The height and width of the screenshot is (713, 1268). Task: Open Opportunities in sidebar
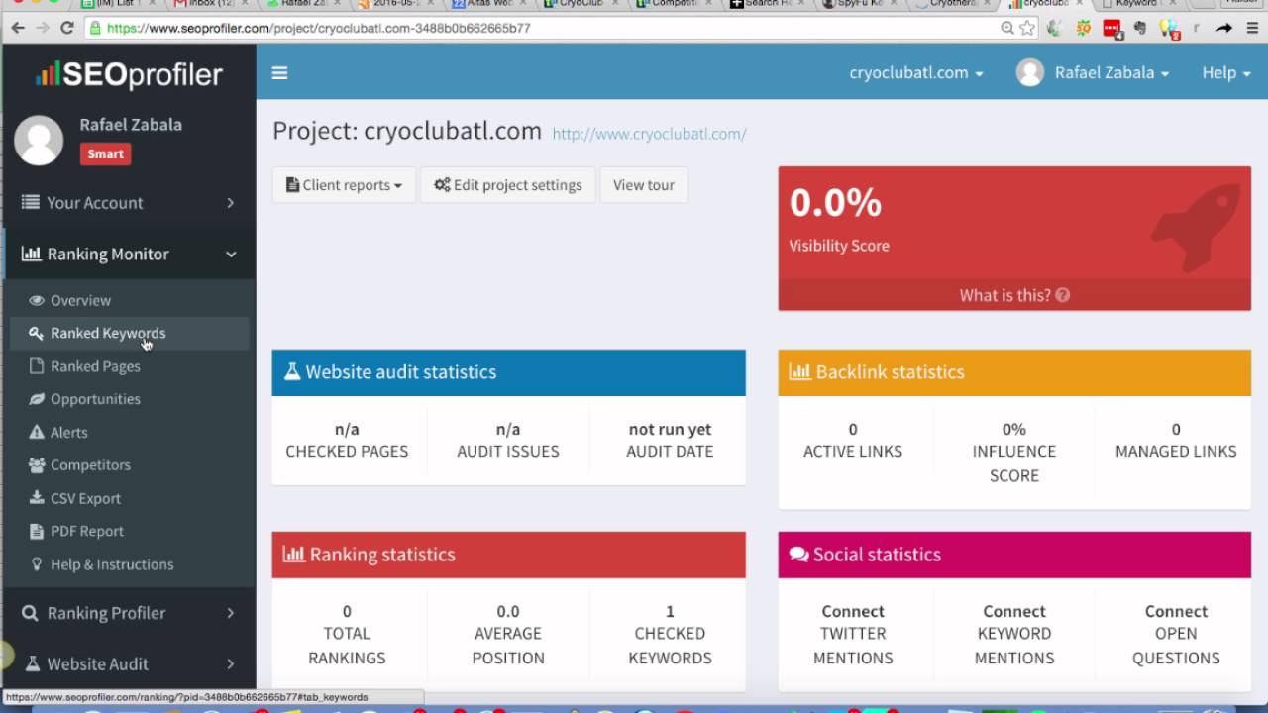click(x=95, y=399)
